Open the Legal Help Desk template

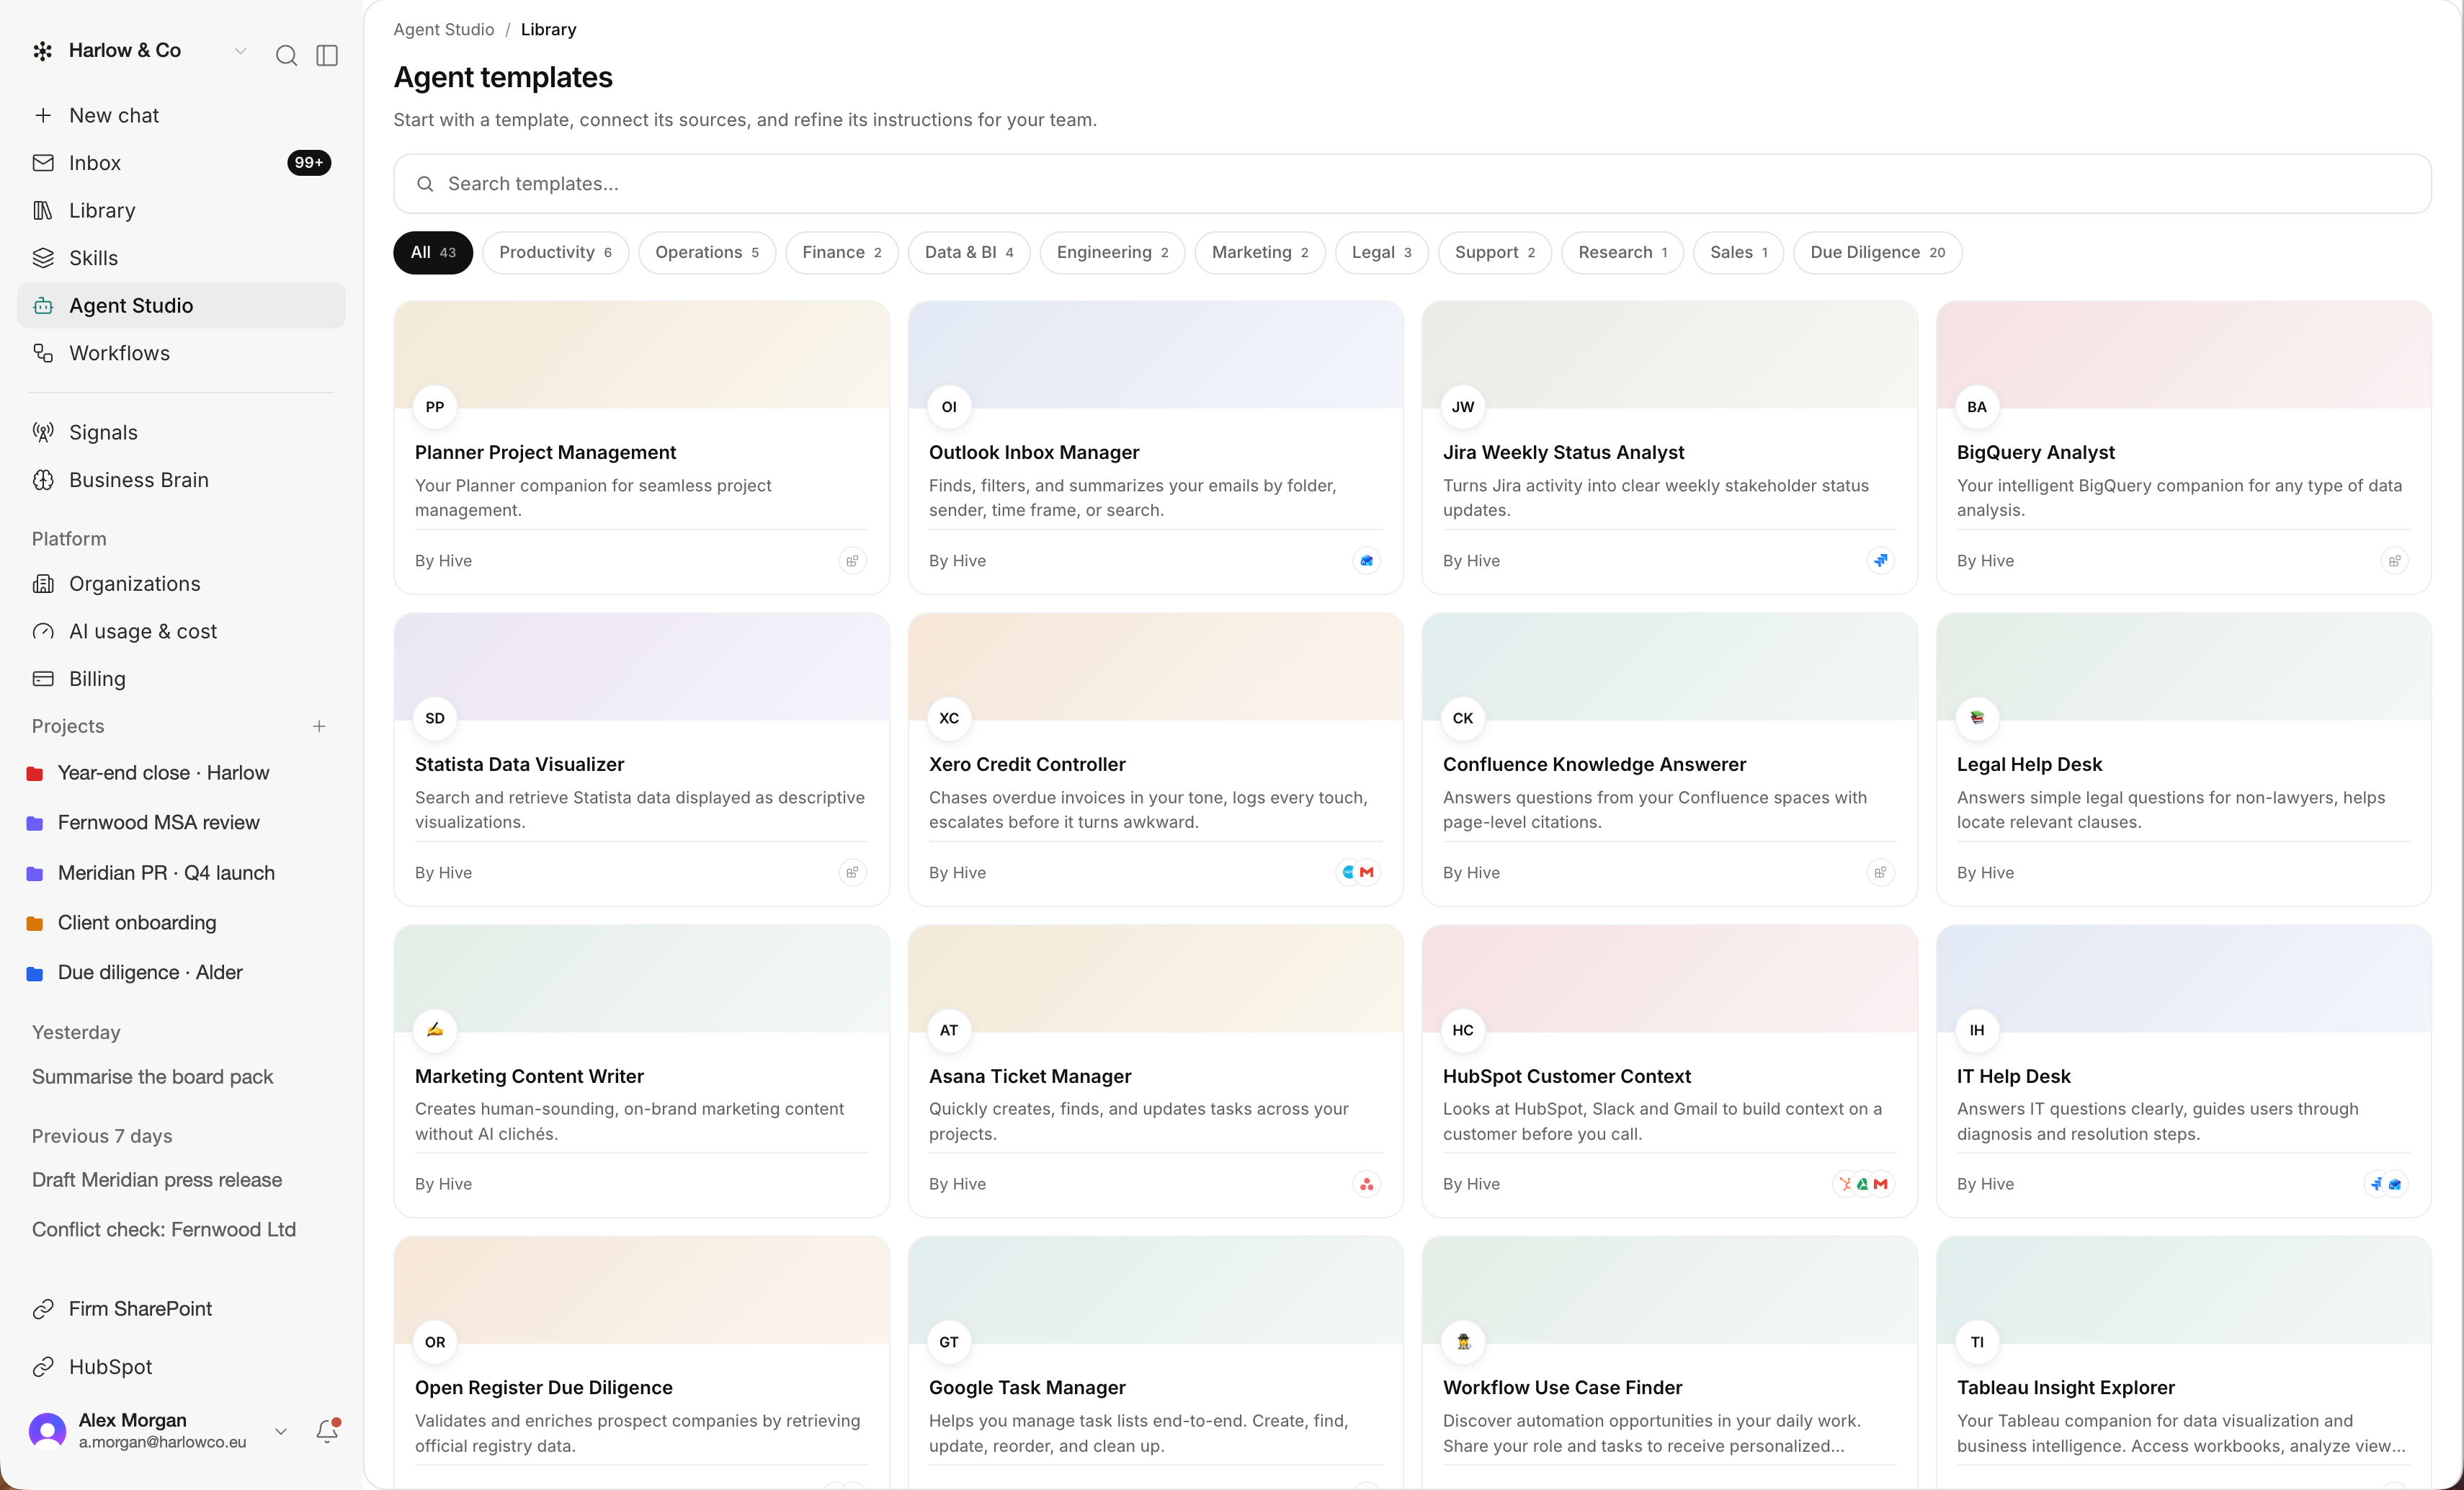tap(2183, 759)
